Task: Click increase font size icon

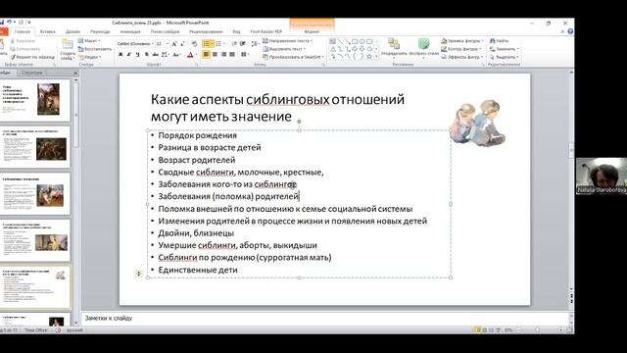Action: click(174, 43)
